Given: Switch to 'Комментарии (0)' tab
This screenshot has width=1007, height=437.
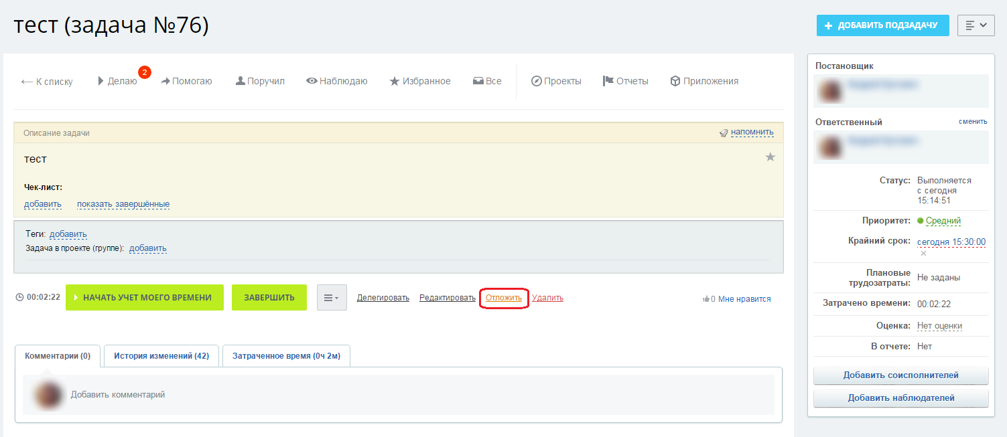Looking at the screenshot, I should [58, 356].
